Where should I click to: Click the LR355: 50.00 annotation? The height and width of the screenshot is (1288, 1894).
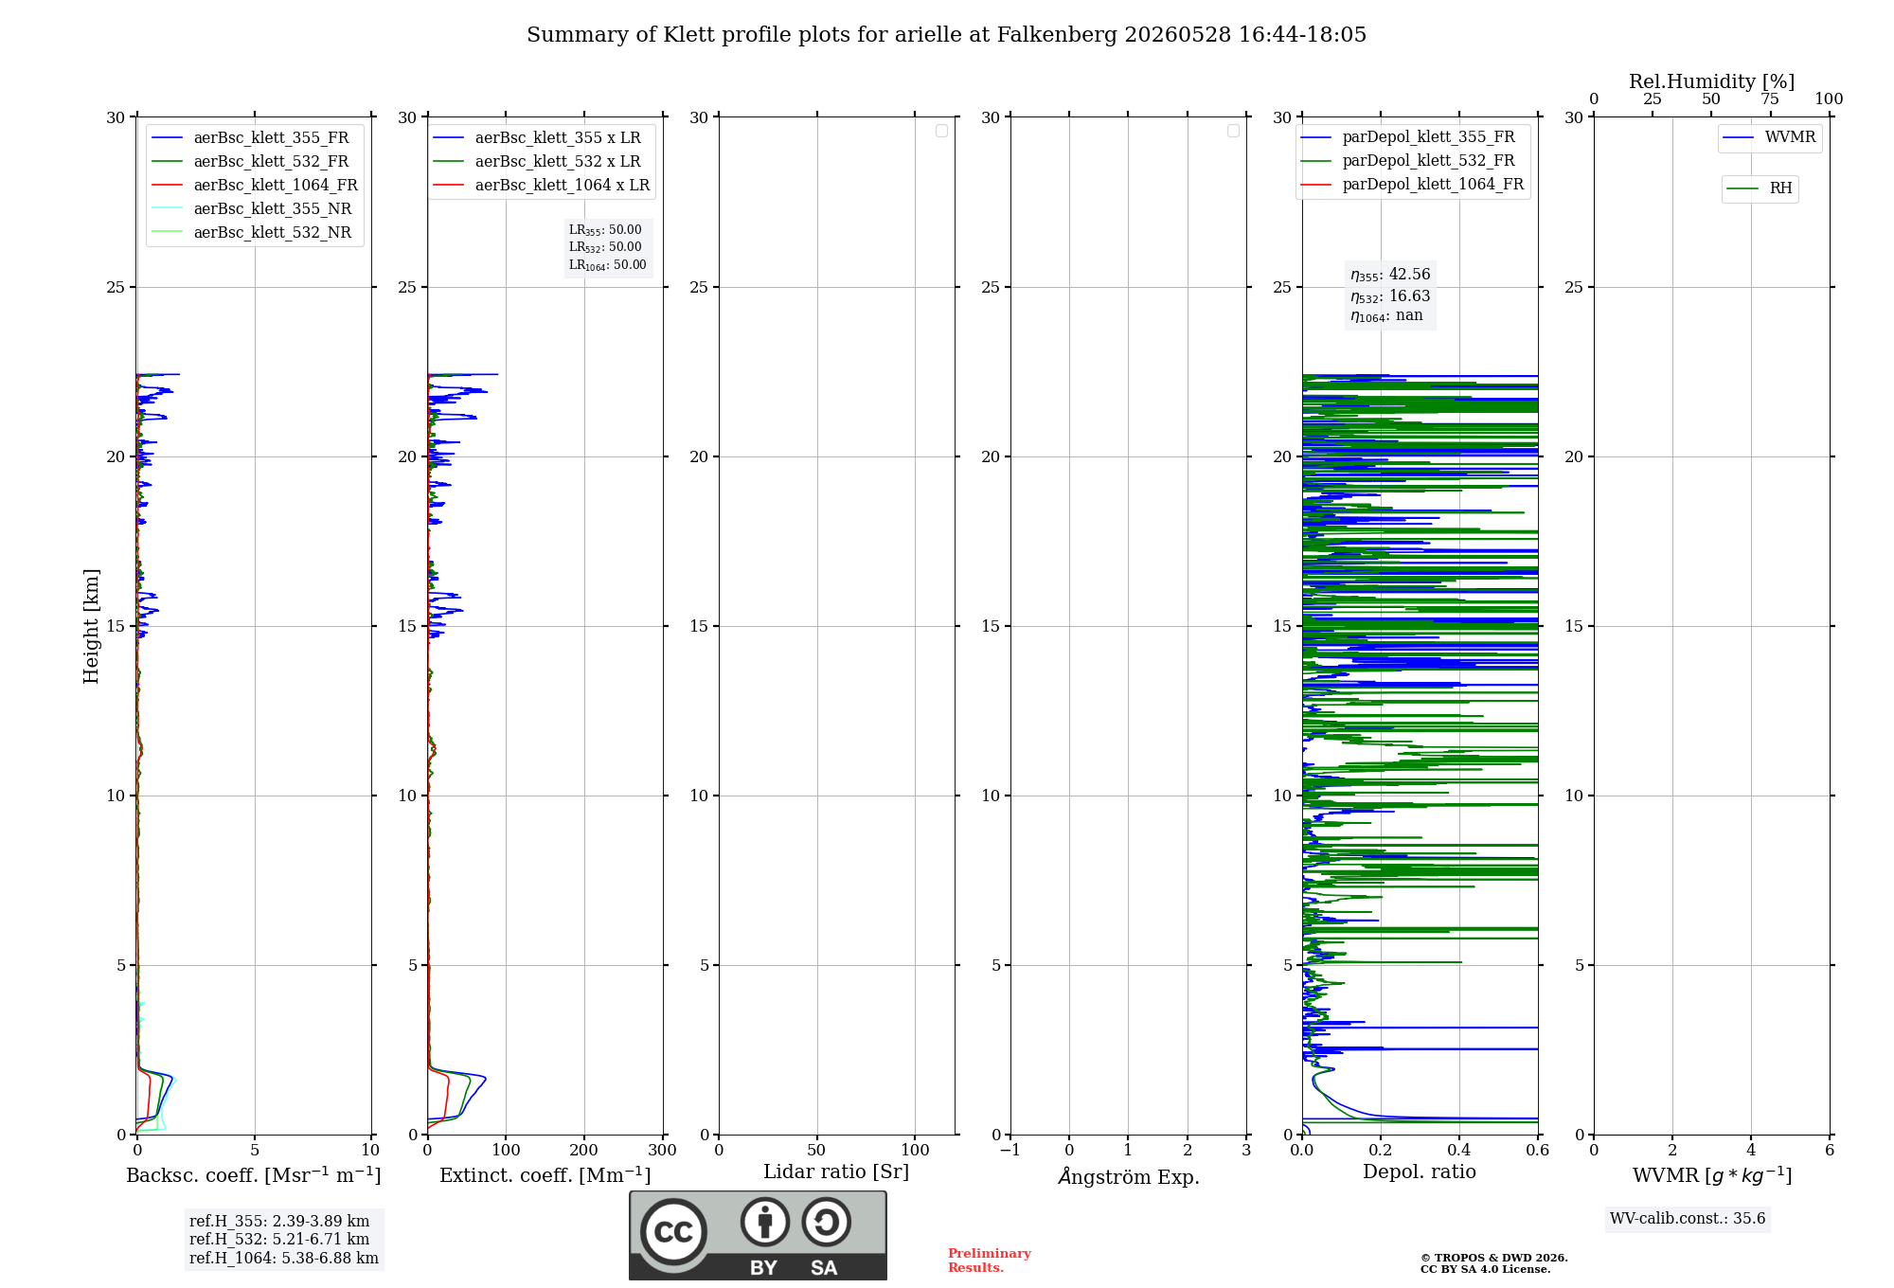pos(605,230)
